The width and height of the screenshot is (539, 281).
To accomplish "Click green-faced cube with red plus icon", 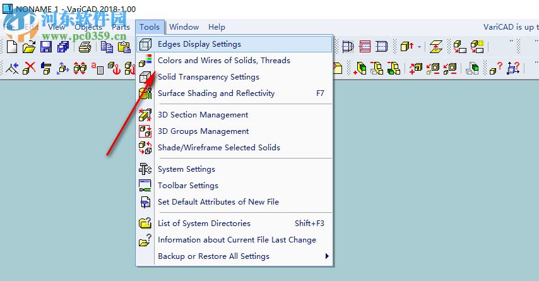I will point(360,68).
